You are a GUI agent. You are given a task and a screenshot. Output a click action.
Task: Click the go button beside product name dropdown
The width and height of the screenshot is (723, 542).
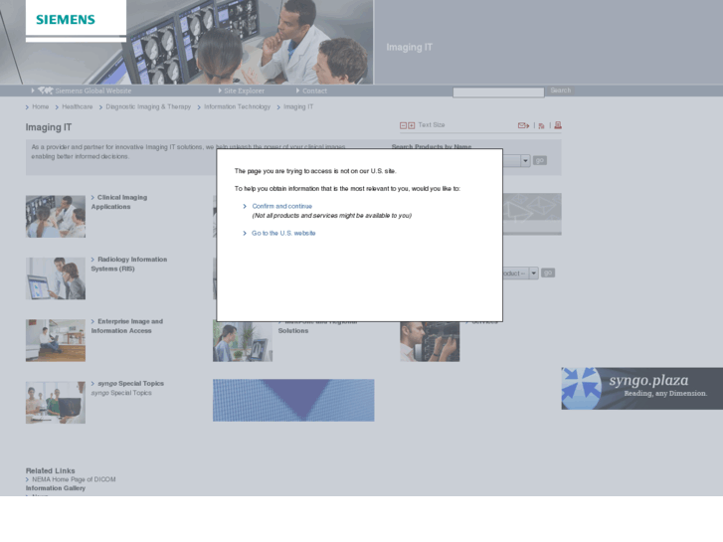pyautogui.click(x=539, y=160)
